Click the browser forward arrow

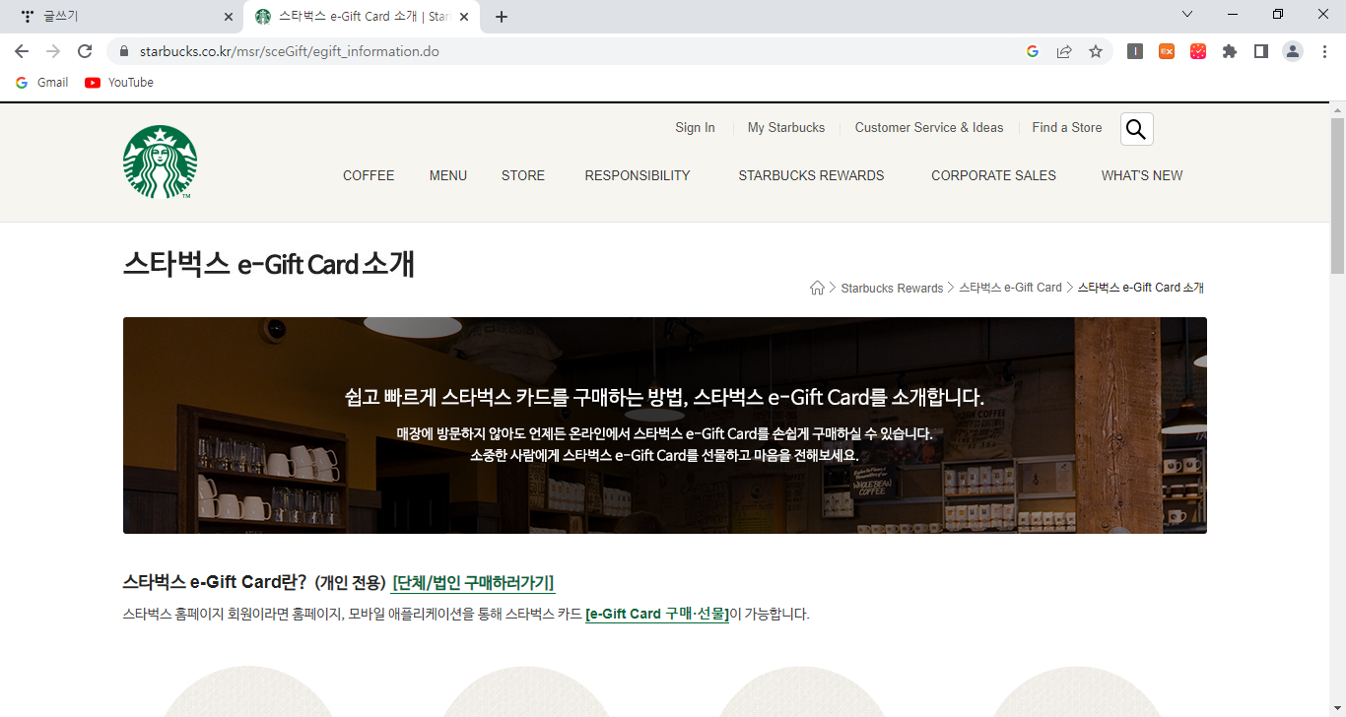pos(53,51)
